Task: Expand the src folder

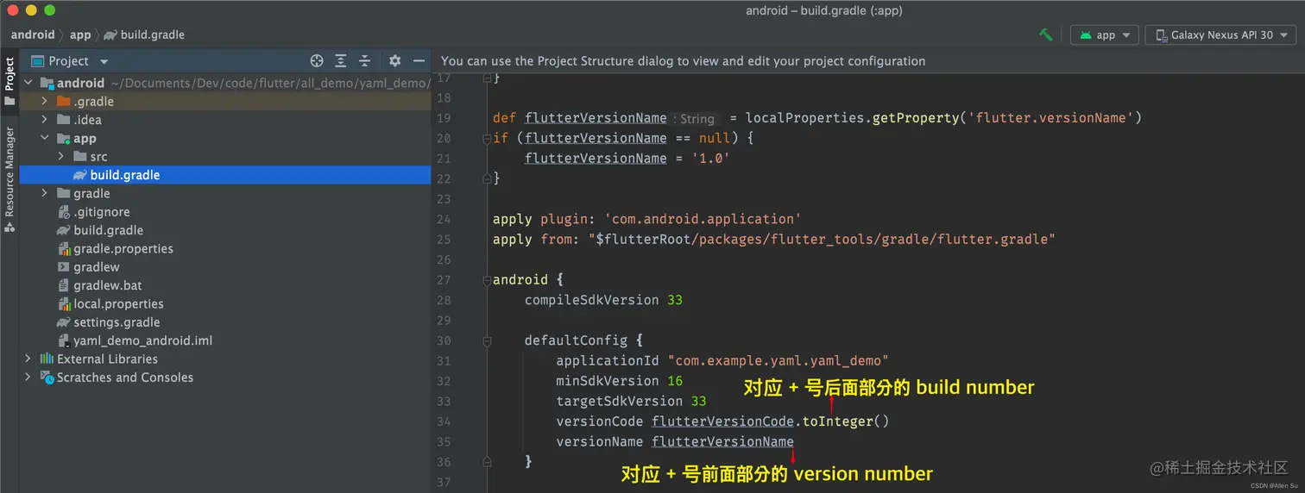Action: [x=61, y=157]
